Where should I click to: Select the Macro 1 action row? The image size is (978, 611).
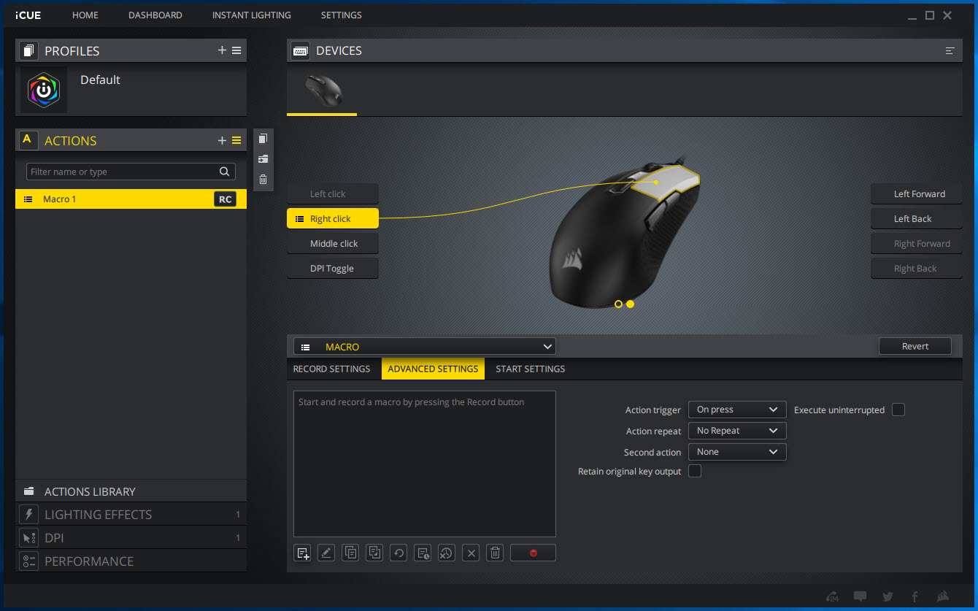(x=131, y=199)
